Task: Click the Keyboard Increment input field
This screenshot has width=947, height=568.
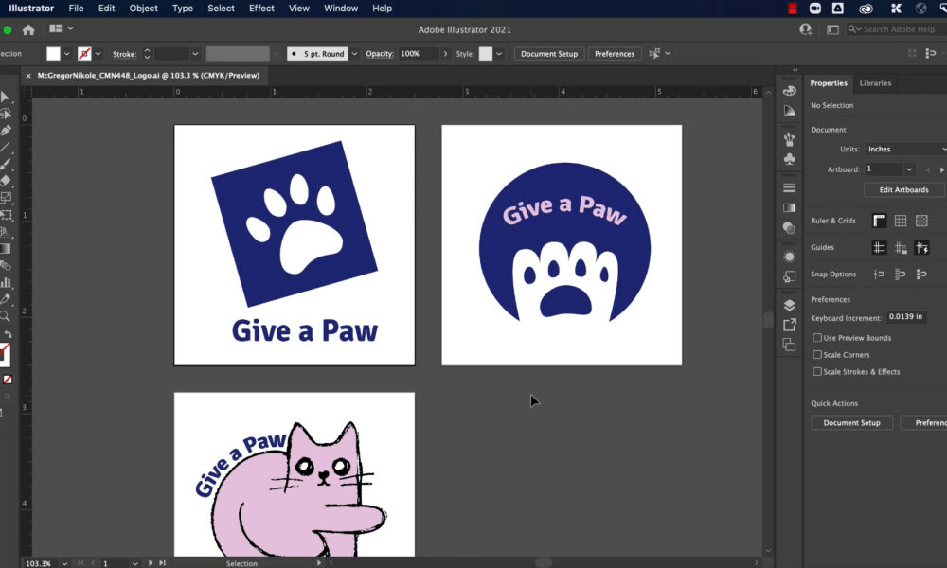Action: point(906,317)
